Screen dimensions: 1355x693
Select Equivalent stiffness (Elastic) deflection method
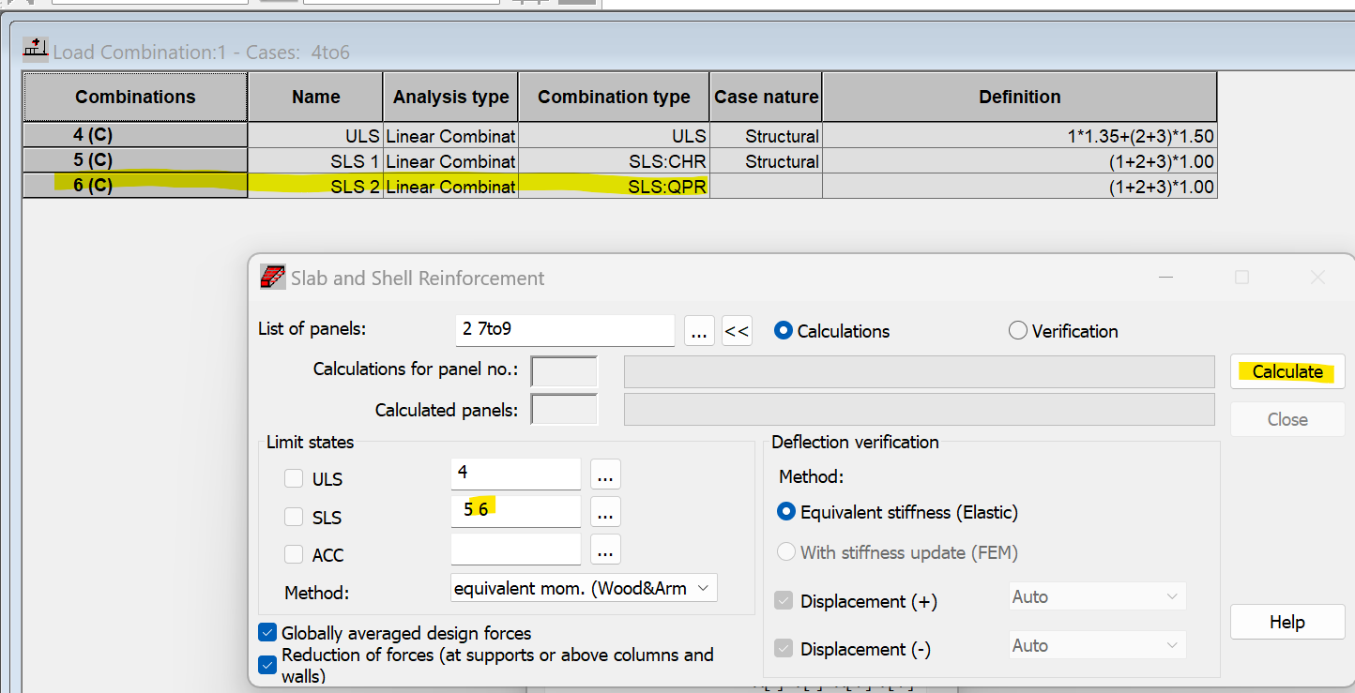(786, 512)
